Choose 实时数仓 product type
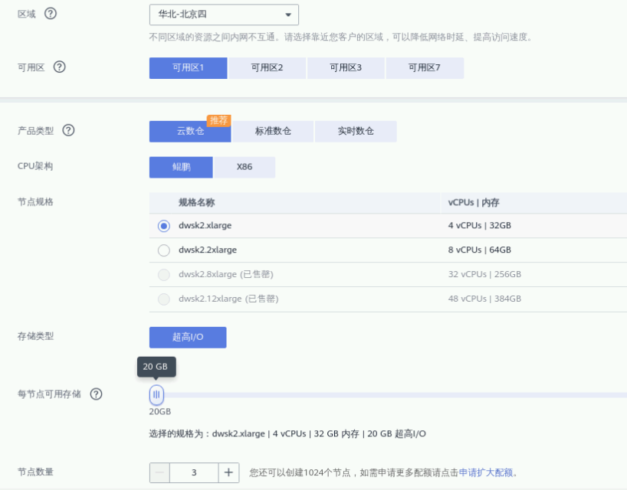 tap(356, 132)
